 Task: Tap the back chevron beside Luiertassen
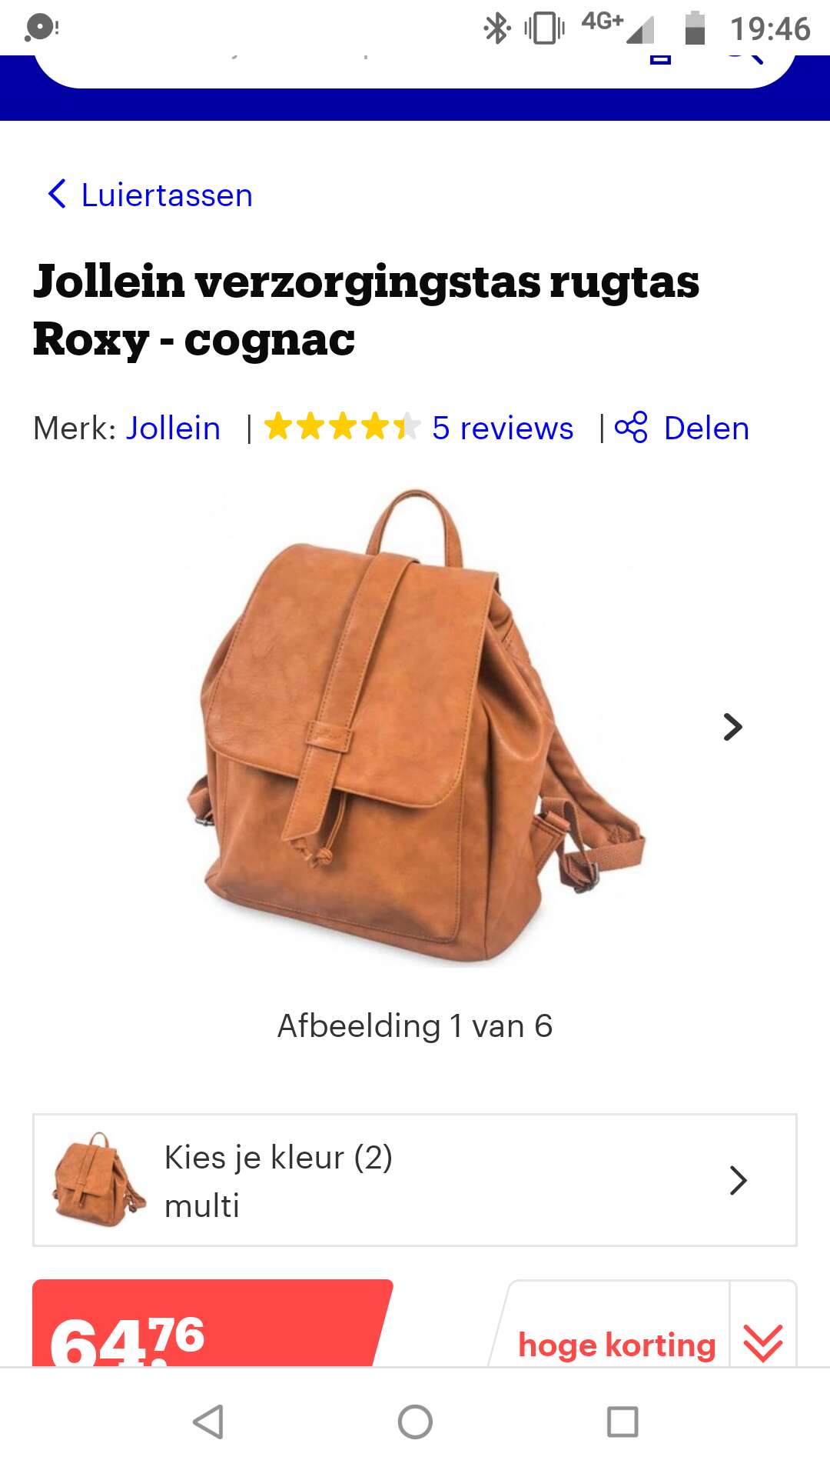pos(57,195)
